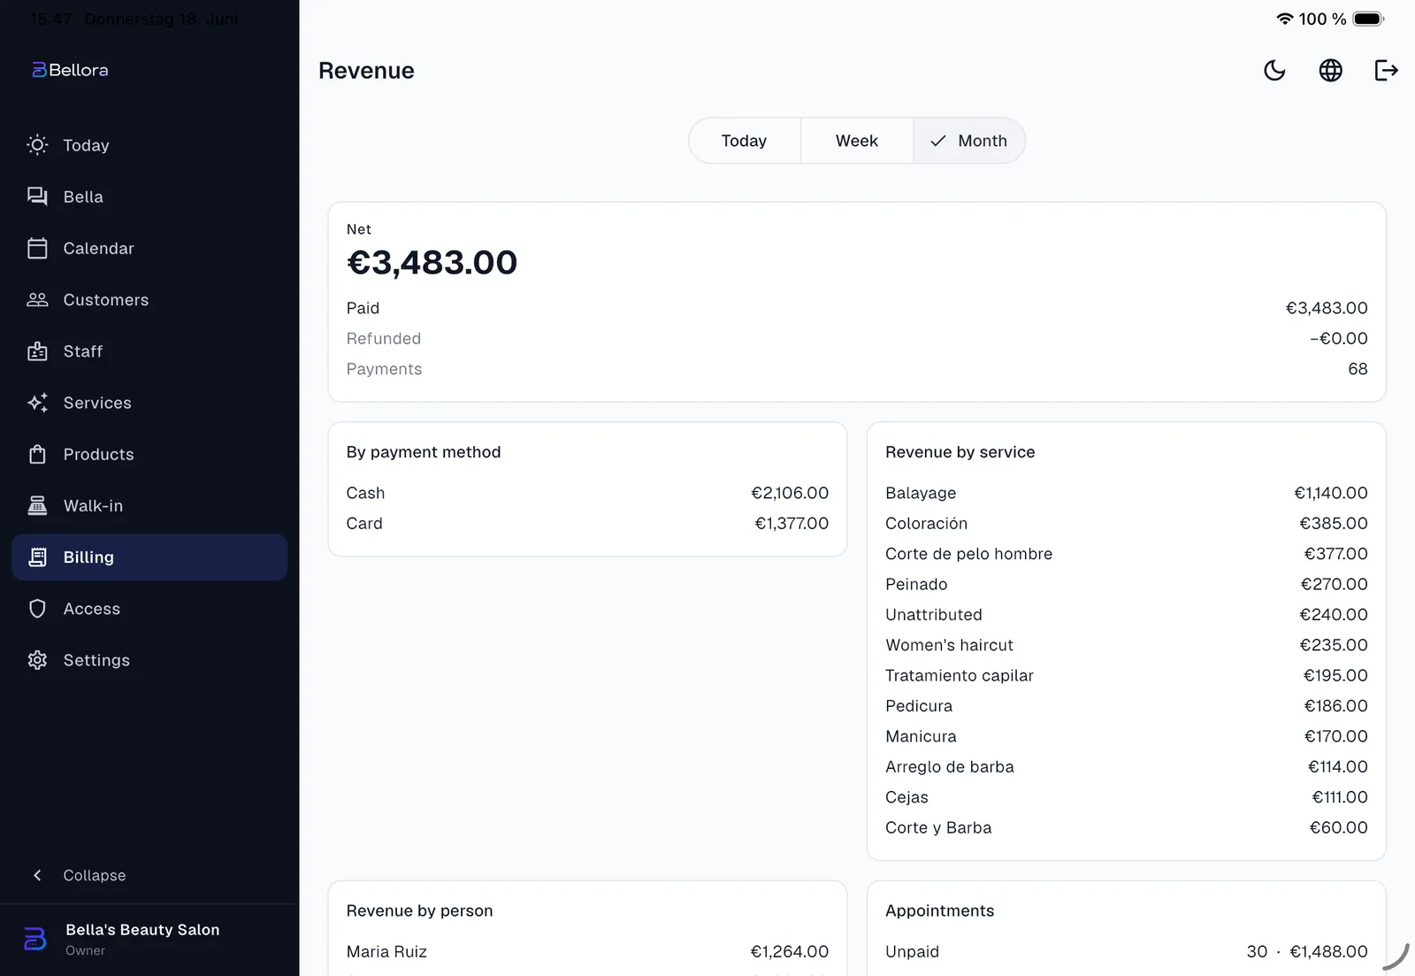Click the Manicura service row
The height and width of the screenshot is (976, 1415).
1126,736
